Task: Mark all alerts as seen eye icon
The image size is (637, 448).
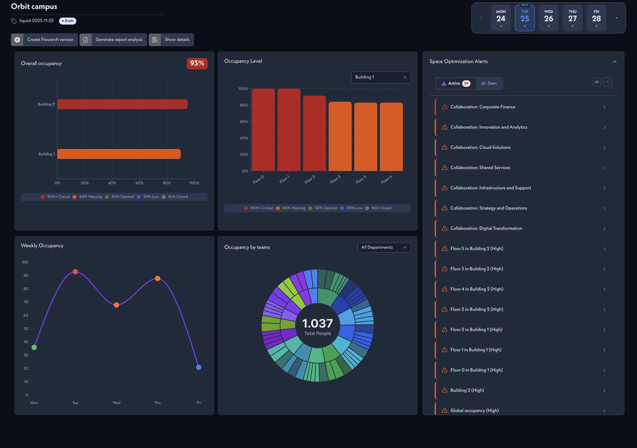Action: (x=597, y=82)
